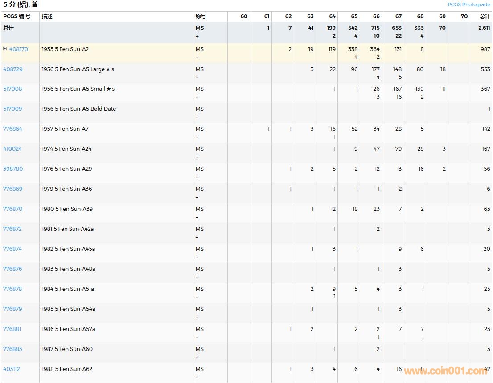Open PCGS number 408729 link

[x=12, y=69]
